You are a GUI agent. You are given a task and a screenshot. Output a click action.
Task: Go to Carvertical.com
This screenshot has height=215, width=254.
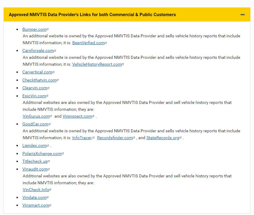pyautogui.click(x=37, y=72)
